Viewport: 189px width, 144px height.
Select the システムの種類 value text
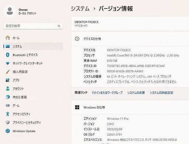coord(139,76)
